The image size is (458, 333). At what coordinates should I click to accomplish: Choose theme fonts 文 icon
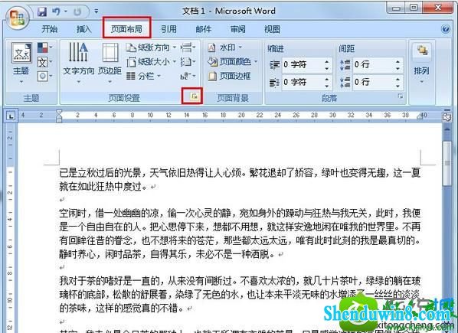(45, 62)
